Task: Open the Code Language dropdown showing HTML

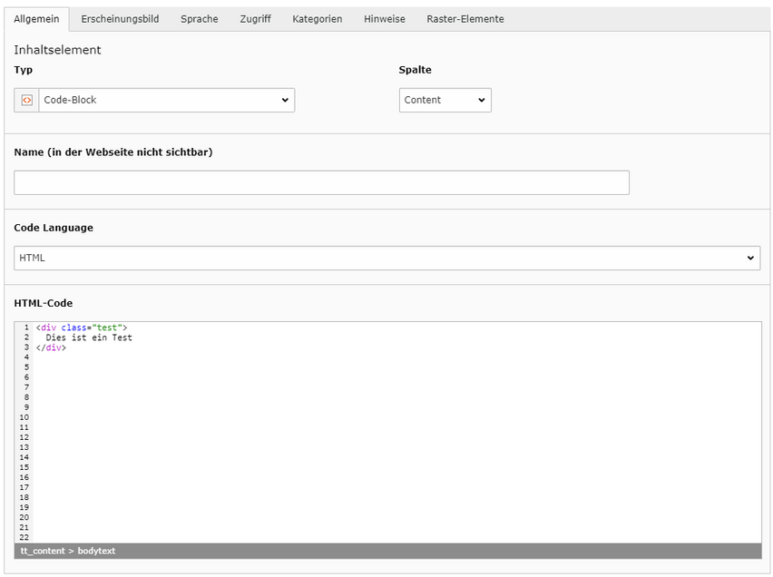Action: pos(386,259)
